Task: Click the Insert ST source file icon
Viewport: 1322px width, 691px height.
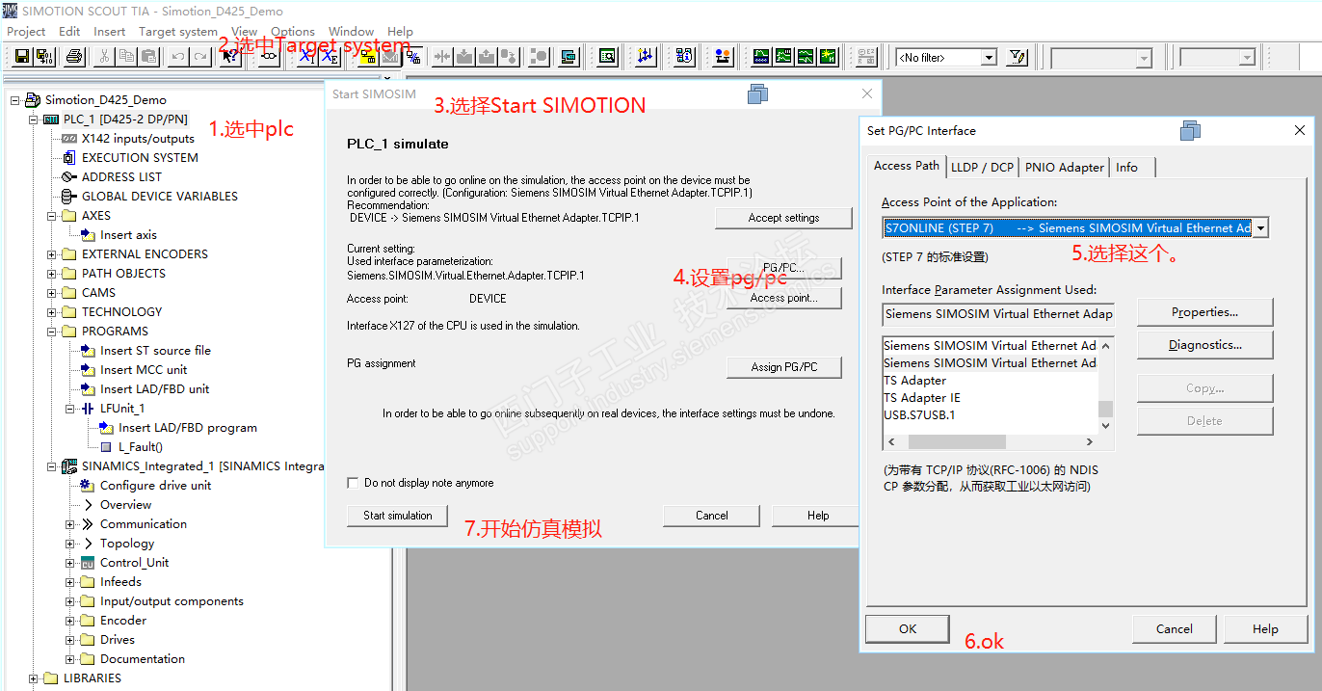Action: point(88,350)
